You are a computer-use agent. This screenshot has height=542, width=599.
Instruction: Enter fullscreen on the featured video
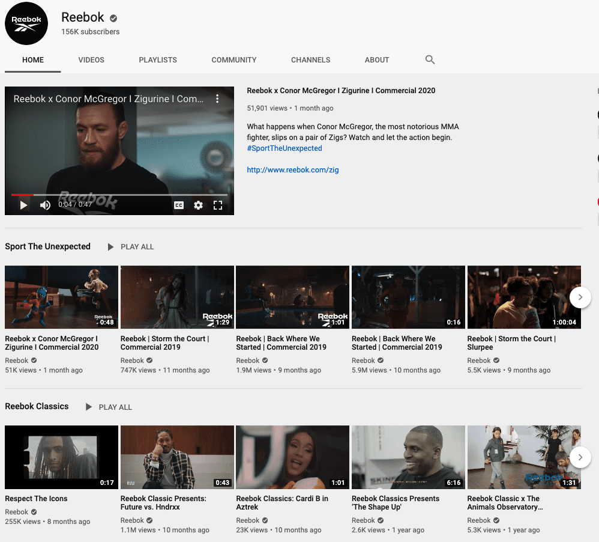pos(218,206)
